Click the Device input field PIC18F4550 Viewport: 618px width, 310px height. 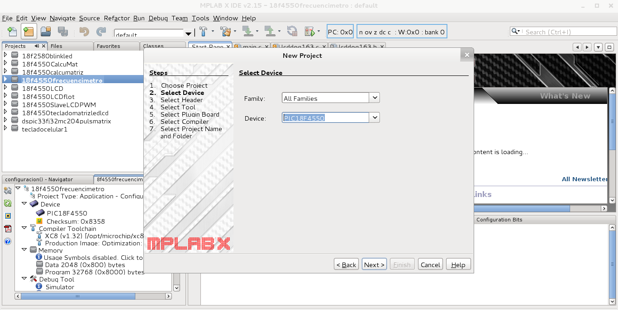325,117
